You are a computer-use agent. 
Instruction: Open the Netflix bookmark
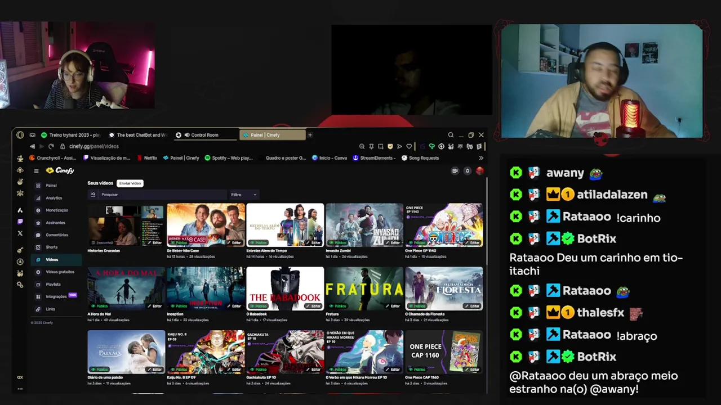148,158
